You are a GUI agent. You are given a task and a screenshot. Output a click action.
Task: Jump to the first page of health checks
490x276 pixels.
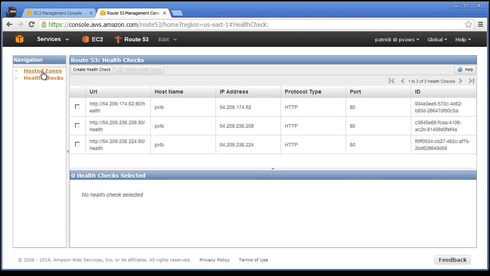(392, 81)
